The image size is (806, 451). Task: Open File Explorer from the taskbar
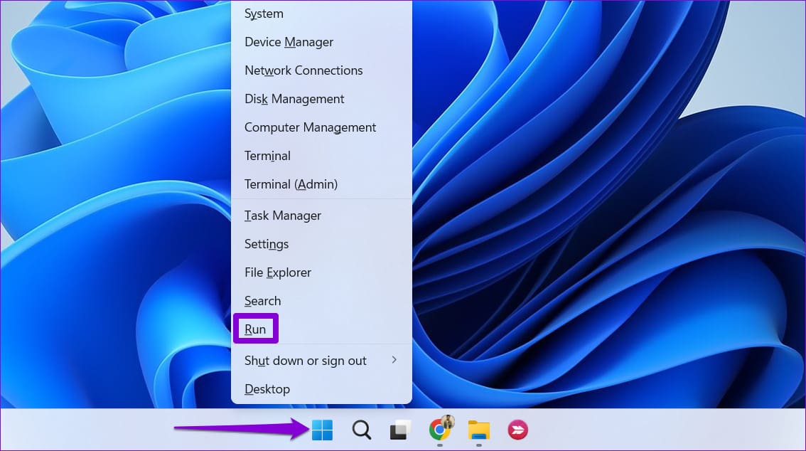point(479,430)
